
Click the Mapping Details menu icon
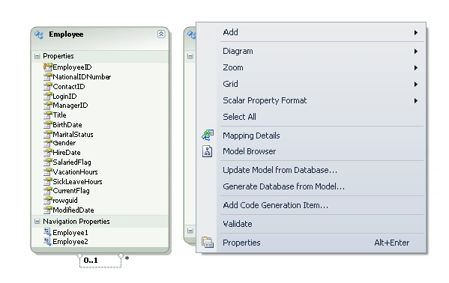coord(208,135)
